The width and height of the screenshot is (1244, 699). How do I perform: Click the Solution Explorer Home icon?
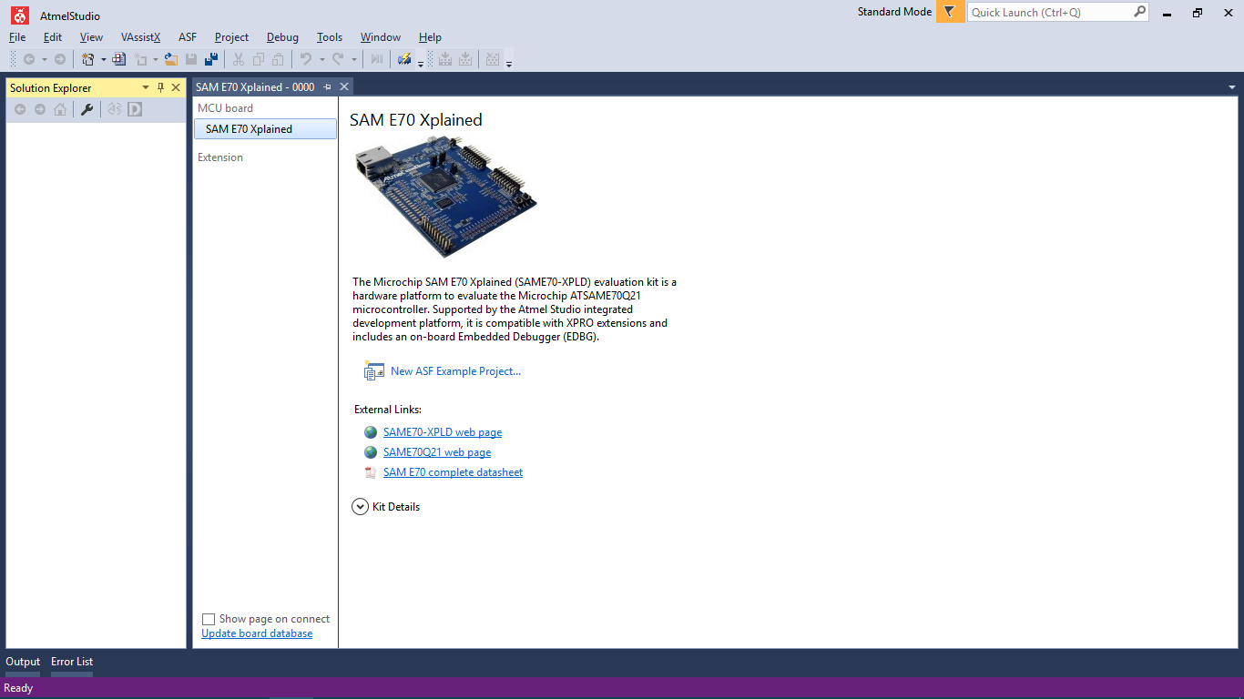tap(60, 109)
